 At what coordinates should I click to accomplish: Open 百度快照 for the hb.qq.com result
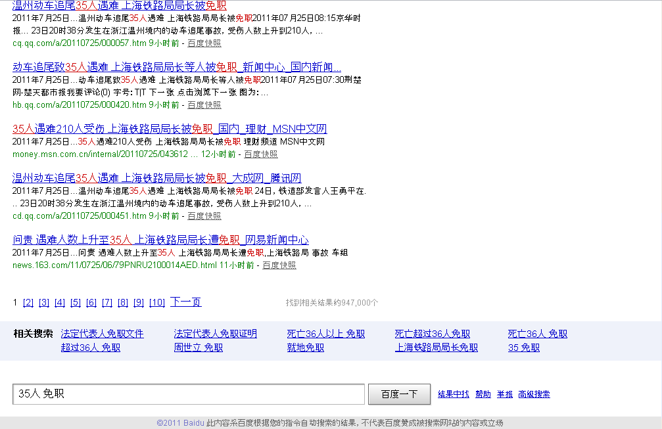(204, 104)
